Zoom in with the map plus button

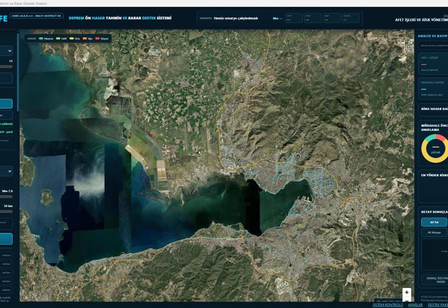pyautogui.click(x=407, y=292)
